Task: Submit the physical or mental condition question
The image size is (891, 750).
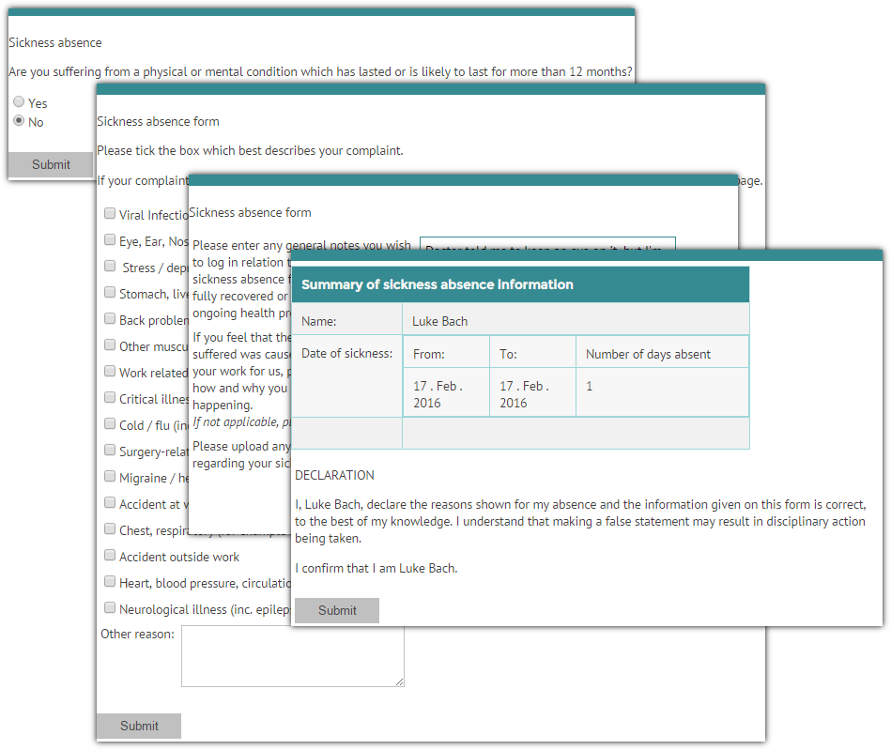Action: coord(50,164)
